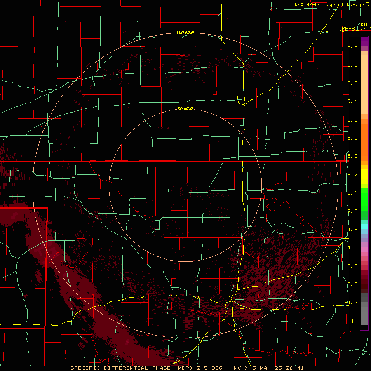Click the 1.0 value on color scale
Viewport: 371px width, 371px height.
click(352, 248)
